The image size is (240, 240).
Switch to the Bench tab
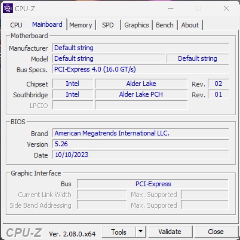165,25
